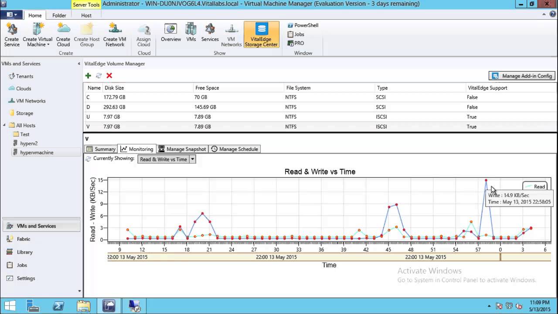Show VM Networks view

tap(231, 35)
